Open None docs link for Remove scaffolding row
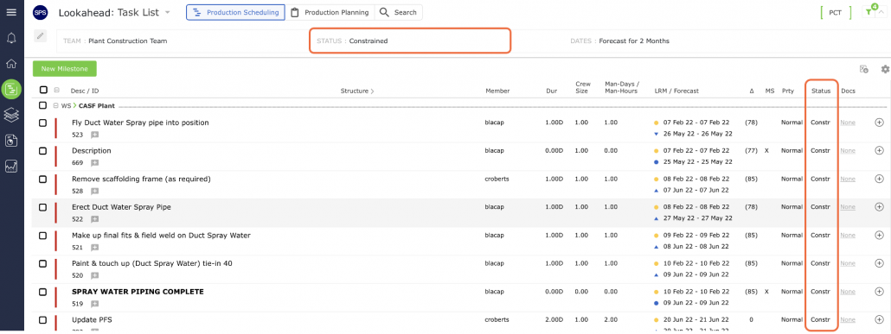Image resolution: width=891 pixels, height=334 pixels. pyautogui.click(x=847, y=180)
